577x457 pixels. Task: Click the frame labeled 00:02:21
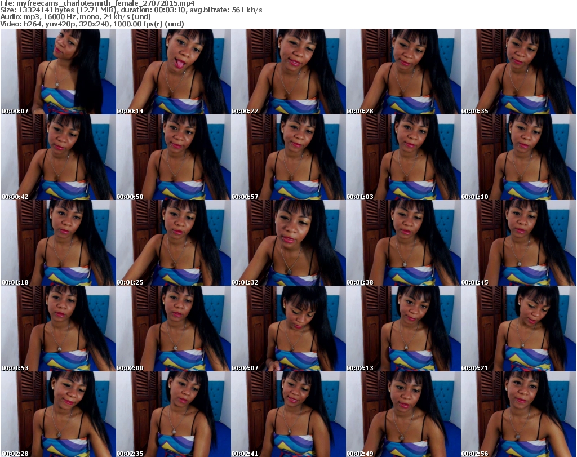click(x=518, y=329)
